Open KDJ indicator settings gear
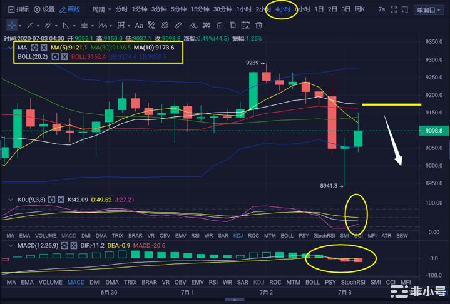 click(x=51, y=200)
